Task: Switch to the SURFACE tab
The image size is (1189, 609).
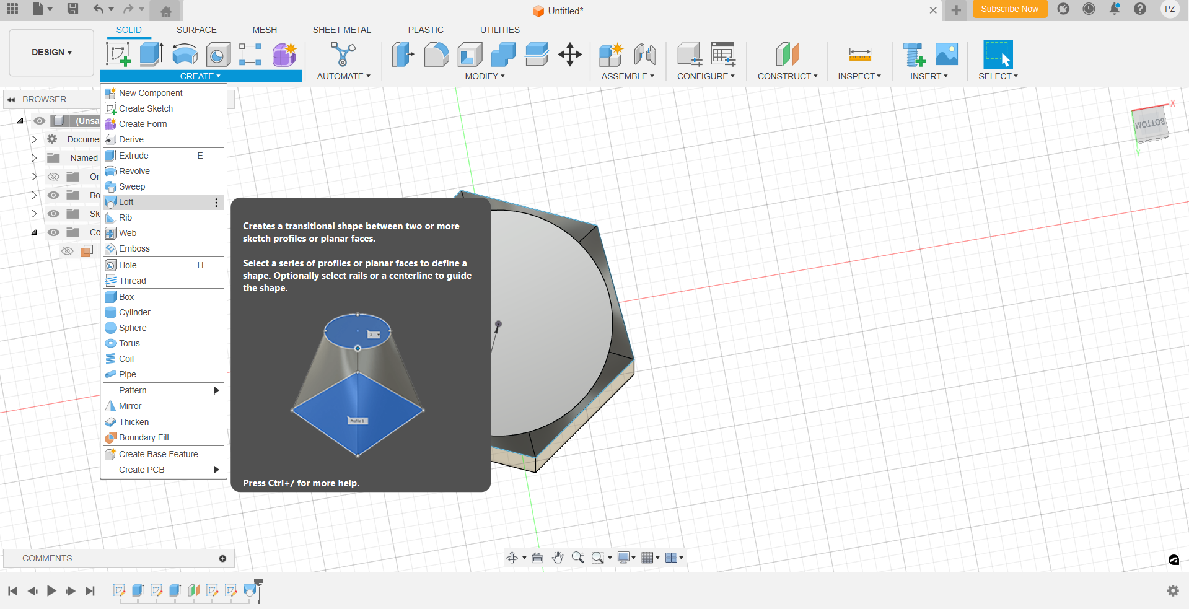Action: 196,30
